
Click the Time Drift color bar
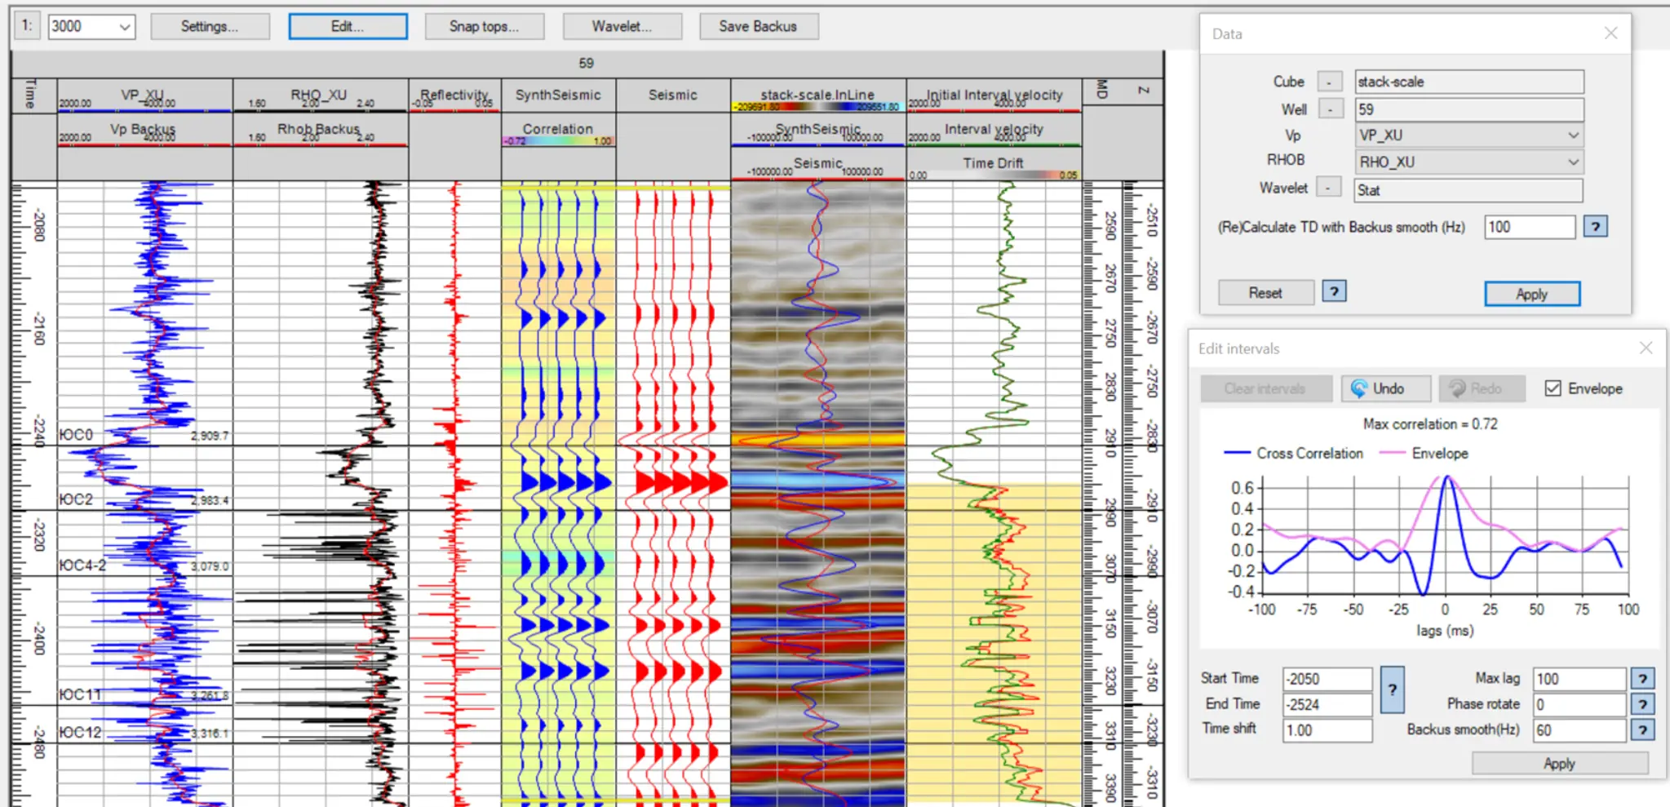point(994,175)
